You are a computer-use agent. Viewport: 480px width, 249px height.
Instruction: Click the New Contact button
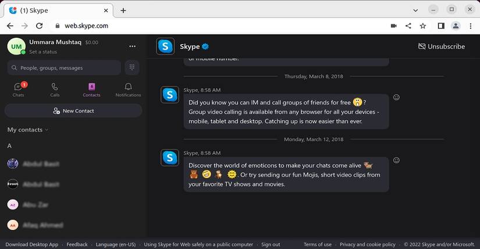click(x=73, y=111)
